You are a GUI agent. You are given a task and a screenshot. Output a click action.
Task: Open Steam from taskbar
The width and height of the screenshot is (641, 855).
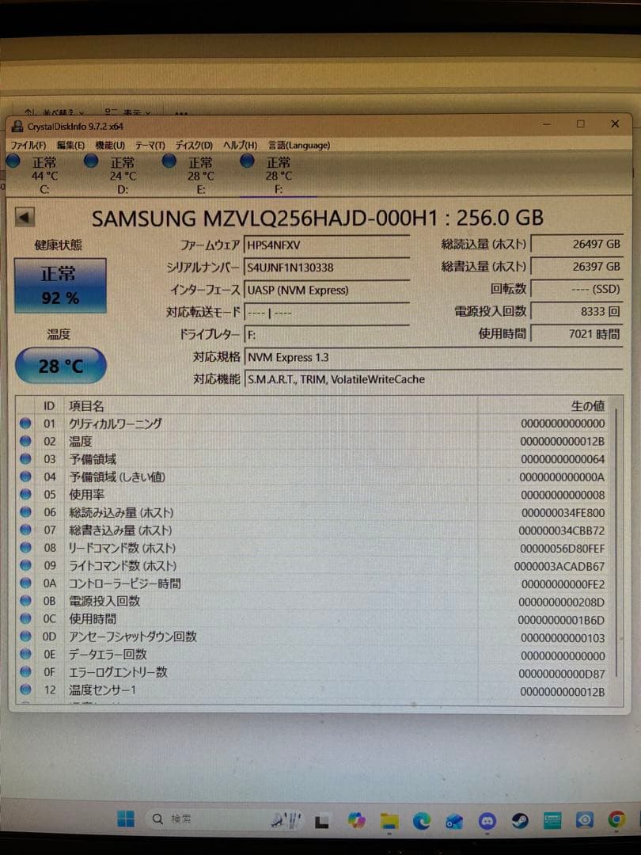click(519, 820)
